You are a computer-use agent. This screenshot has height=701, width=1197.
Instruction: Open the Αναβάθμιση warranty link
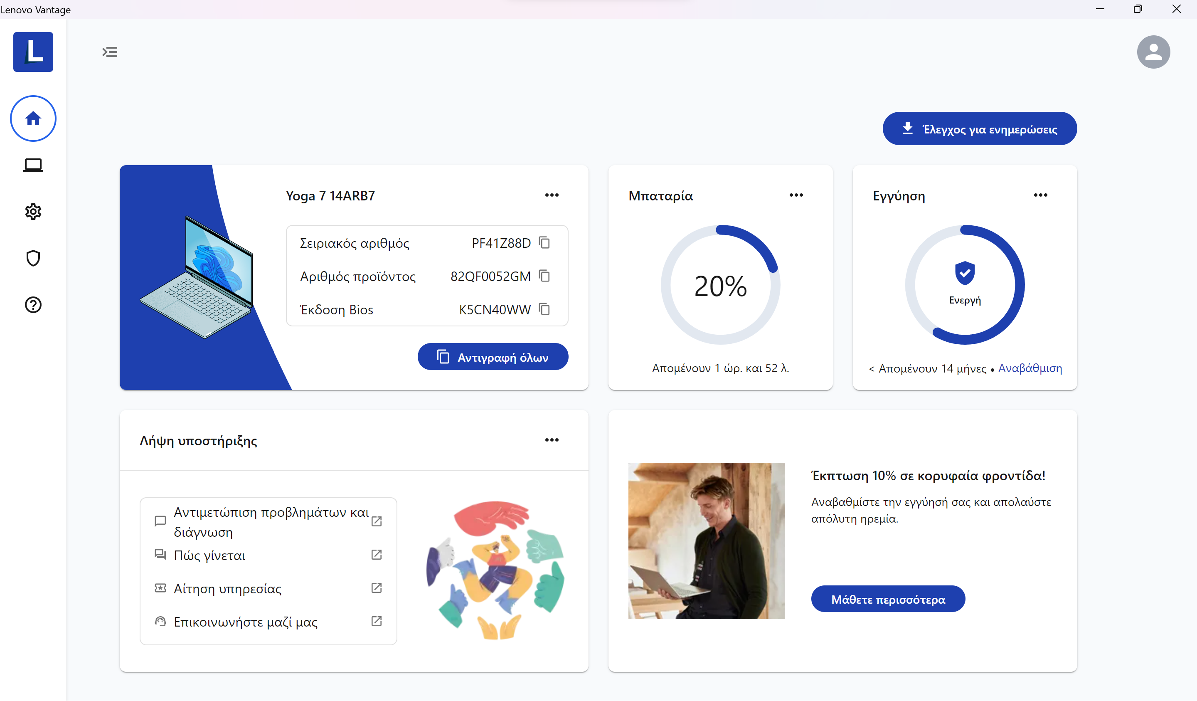coord(1030,368)
